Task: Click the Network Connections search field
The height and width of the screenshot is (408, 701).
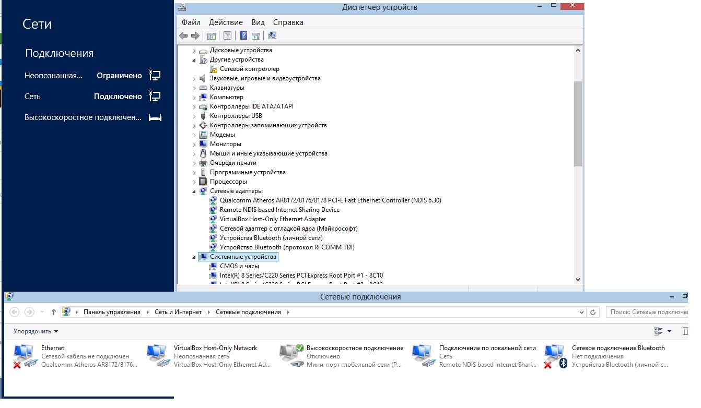Action: click(648, 312)
